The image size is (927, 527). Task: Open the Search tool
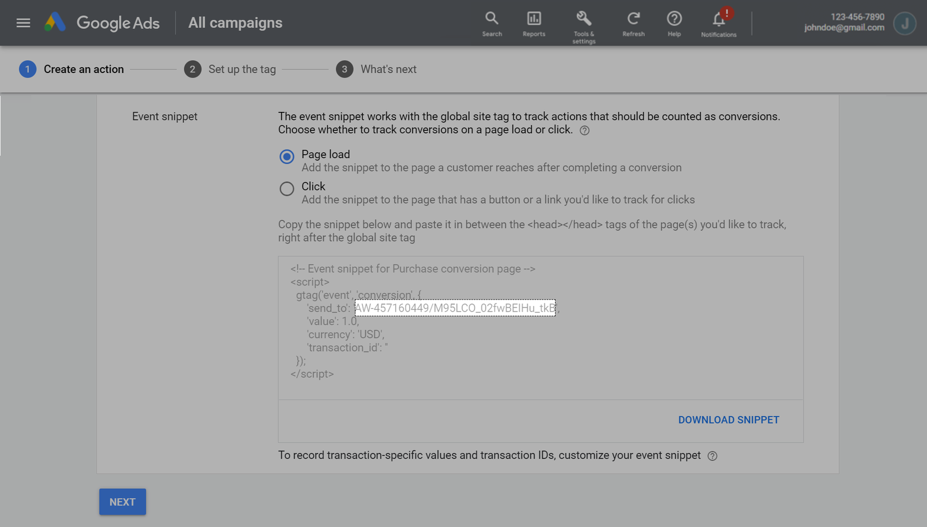click(492, 23)
